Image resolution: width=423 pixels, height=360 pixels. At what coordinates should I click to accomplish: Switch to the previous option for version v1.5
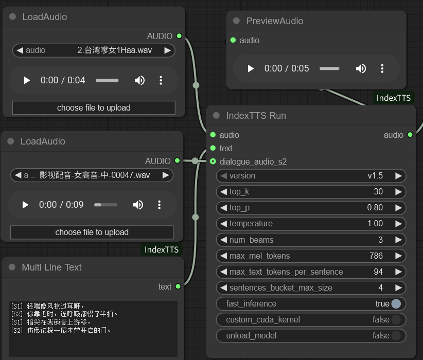tap(223, 176)
